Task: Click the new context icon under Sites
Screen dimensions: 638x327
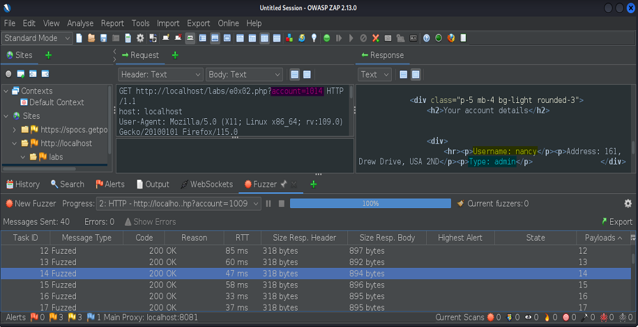Action: [21, 74]
